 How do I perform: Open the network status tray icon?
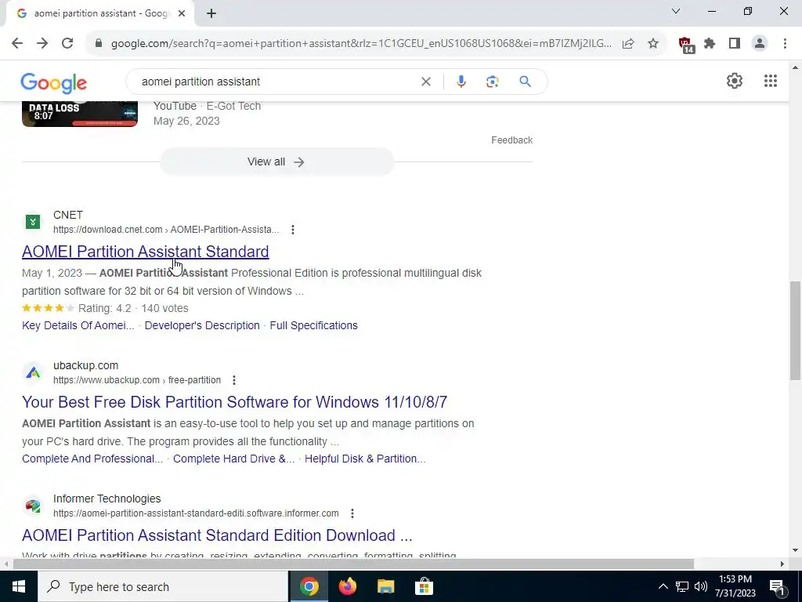(x=682, y=586)
